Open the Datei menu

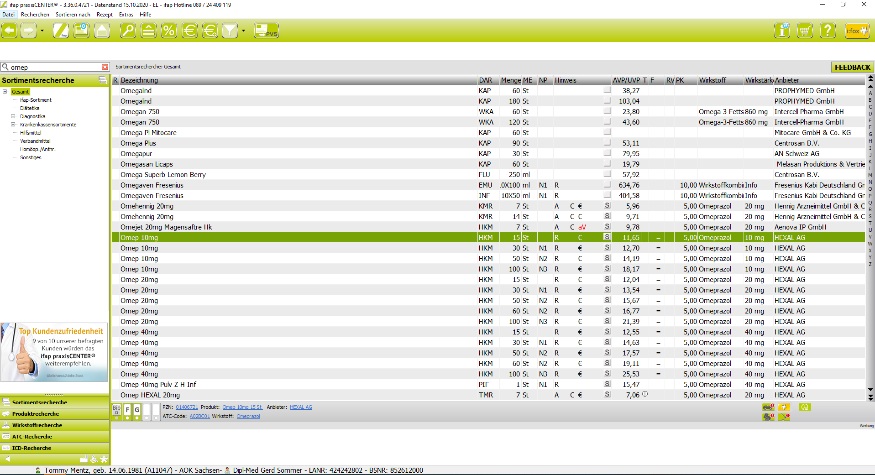click(x=8, y=15)
